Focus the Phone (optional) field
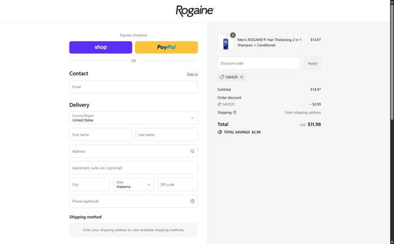The width and height of the screenshot is (394, 244). click(x=134, y=201)
